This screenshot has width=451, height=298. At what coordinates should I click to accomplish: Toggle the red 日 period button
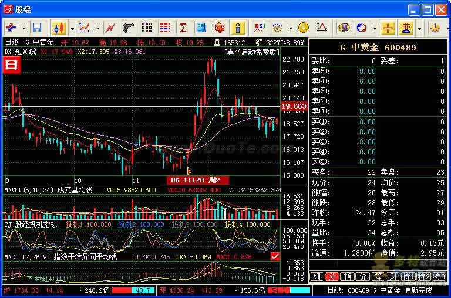click(x=12, y=65)
